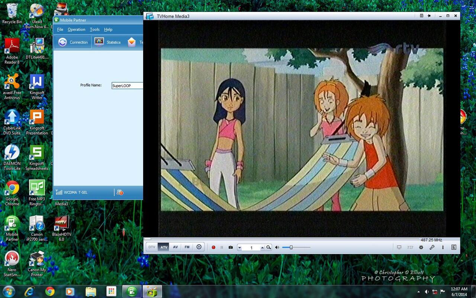Open DTLite4491 desktop icon
Viewport: 476px width, 298px height.
point(37,48)
